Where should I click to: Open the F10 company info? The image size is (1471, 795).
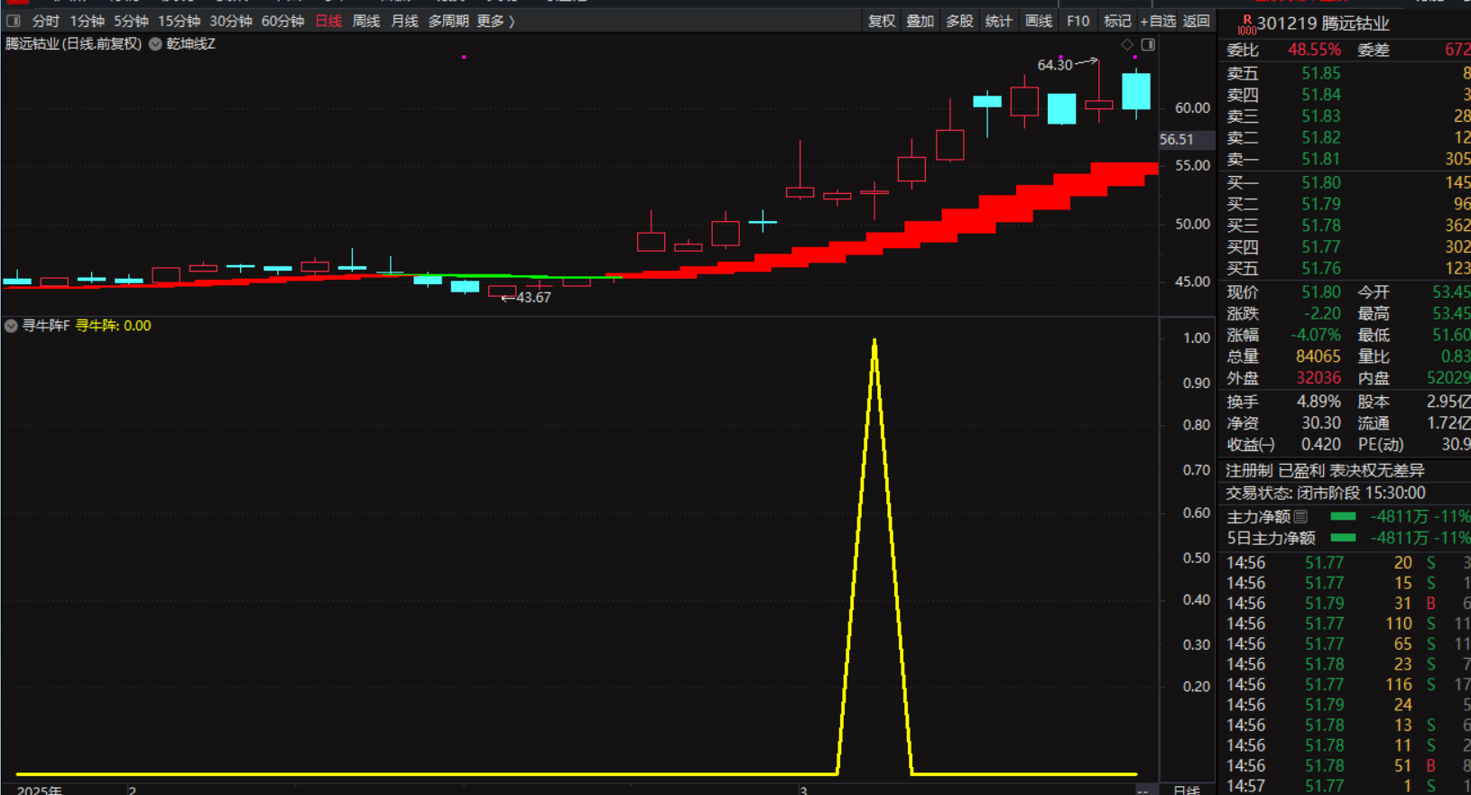[1078, 21]
